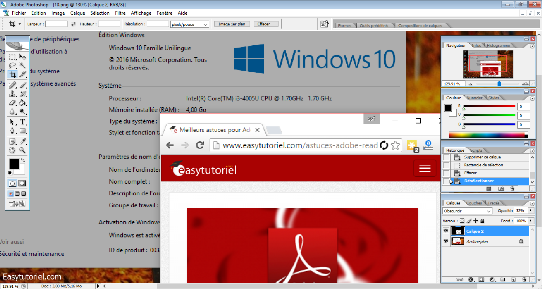
Task: Select the Brush tool
Action: (23, 85)
